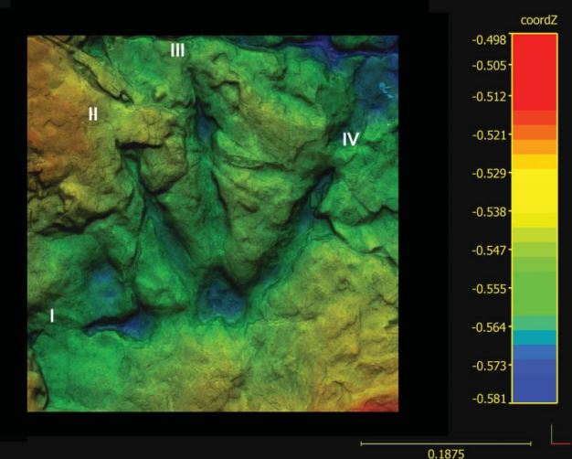
Task: Click the yellow scale bar line
Action: pyautogui.click(x=445, y=443)
